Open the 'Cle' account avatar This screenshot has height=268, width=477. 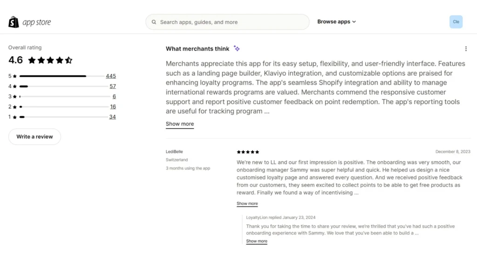click(456, 21)
